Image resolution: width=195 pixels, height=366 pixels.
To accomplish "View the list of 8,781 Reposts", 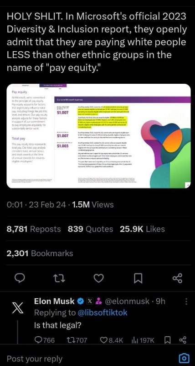I will (34, 229).
